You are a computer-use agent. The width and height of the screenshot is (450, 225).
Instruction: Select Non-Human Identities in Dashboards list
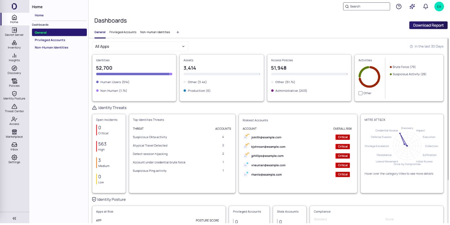click(51, 48)
